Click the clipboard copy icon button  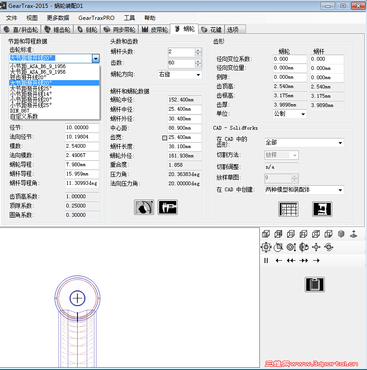pos(315,284)
